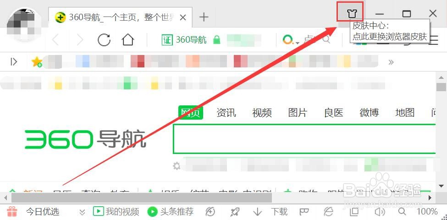Toggle the page sound speaker icon
This screenshot has width=447, height=220.
click(380, 212)
